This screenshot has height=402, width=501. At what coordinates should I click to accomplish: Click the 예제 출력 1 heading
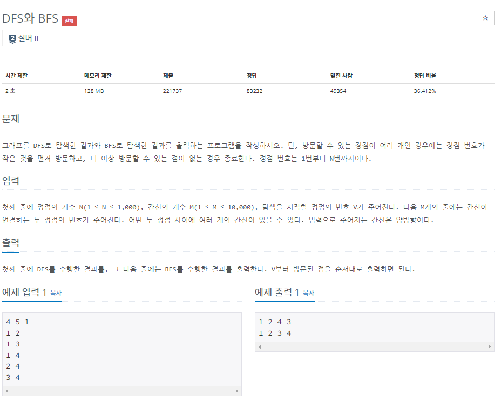pos(277,292)
